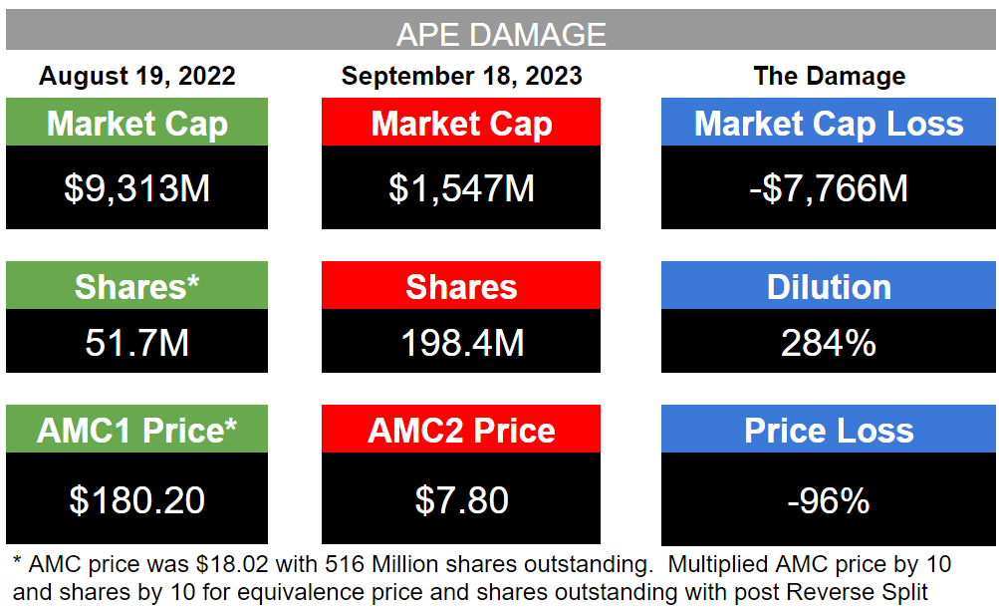Click the $9,313M market cap value

click(x=137, y=188)
